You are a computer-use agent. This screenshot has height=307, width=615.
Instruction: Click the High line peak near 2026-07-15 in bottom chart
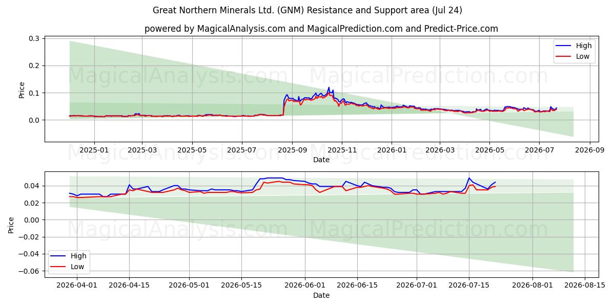click(x=469, y=178)
